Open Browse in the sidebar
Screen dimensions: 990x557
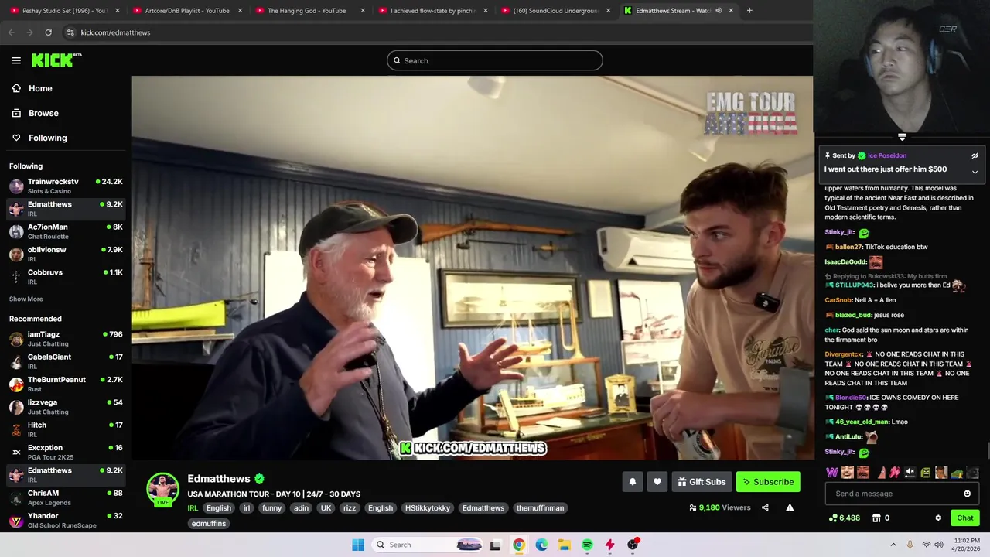(x=43, y=113)
